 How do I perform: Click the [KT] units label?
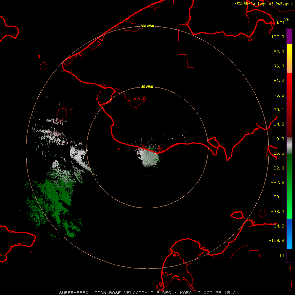280,23
